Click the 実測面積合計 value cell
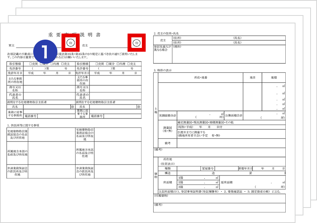317x223 pixels. point(200,115)
